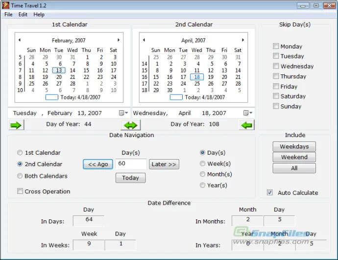The image size is (338, 260).
Task: Click the All include button
Action: coord(294,168)
